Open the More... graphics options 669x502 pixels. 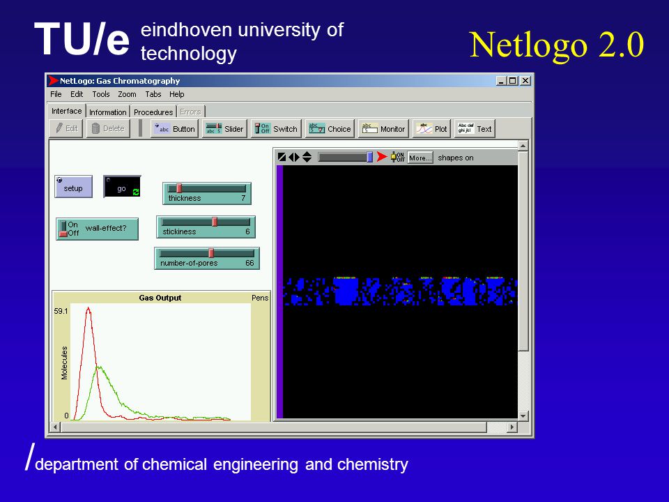420,158
